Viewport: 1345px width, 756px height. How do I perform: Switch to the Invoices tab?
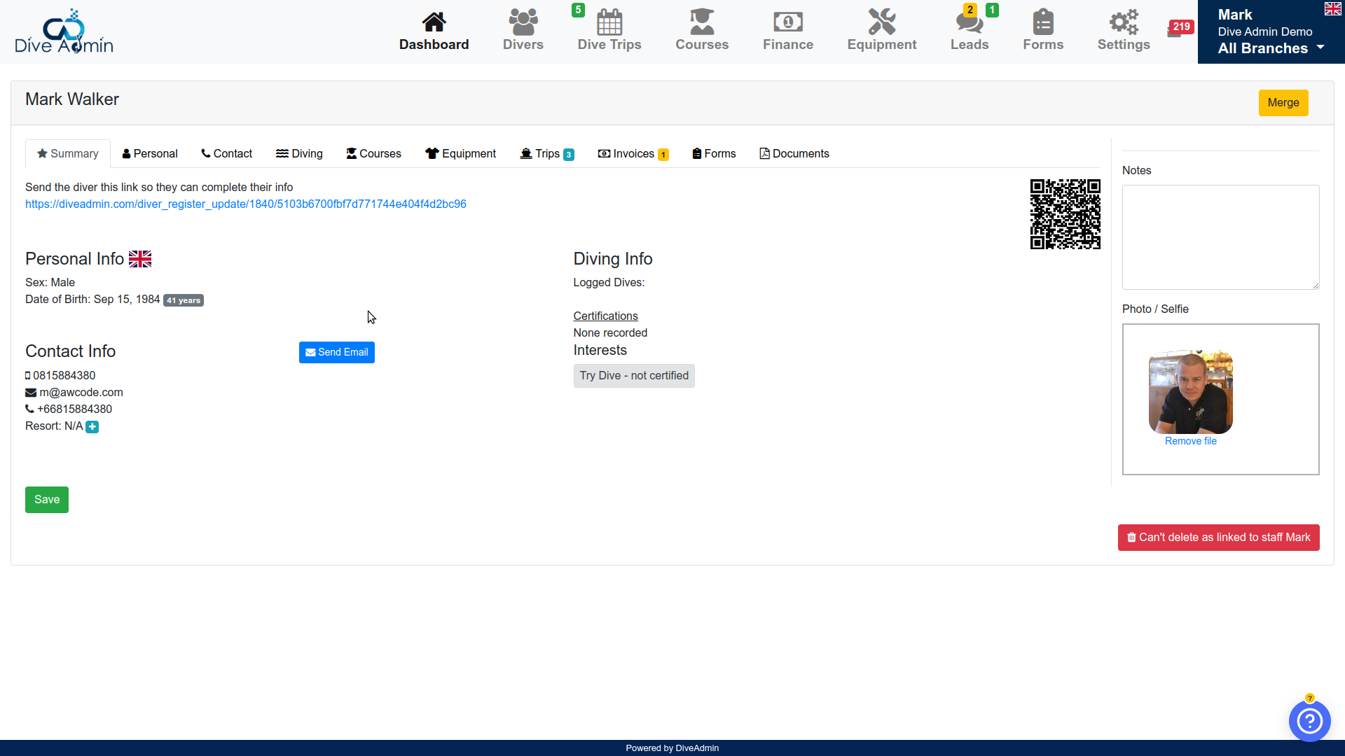coord(633,154)
